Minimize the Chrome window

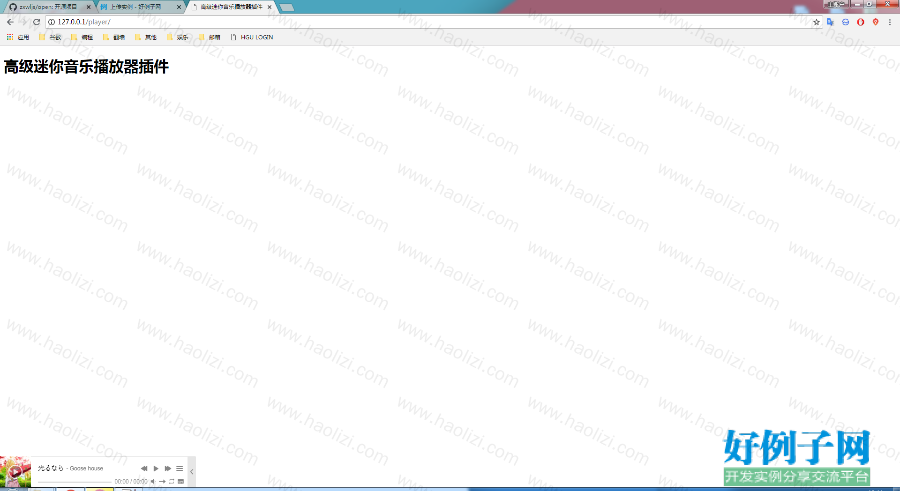click(857, 4)
